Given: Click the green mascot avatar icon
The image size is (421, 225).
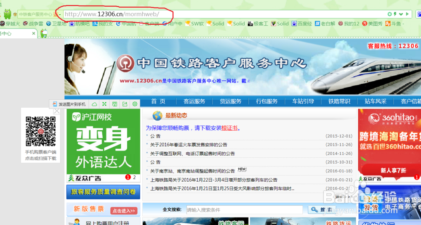Looking at the screenshot, I should pyautogui.click(x=7, y=14).
